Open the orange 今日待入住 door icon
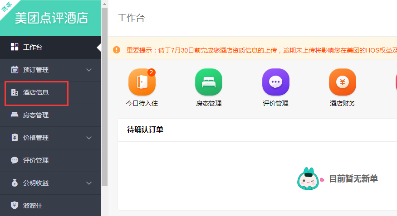Image resolution: width=397 pixels, height=216 pixels. pos(142,82)
